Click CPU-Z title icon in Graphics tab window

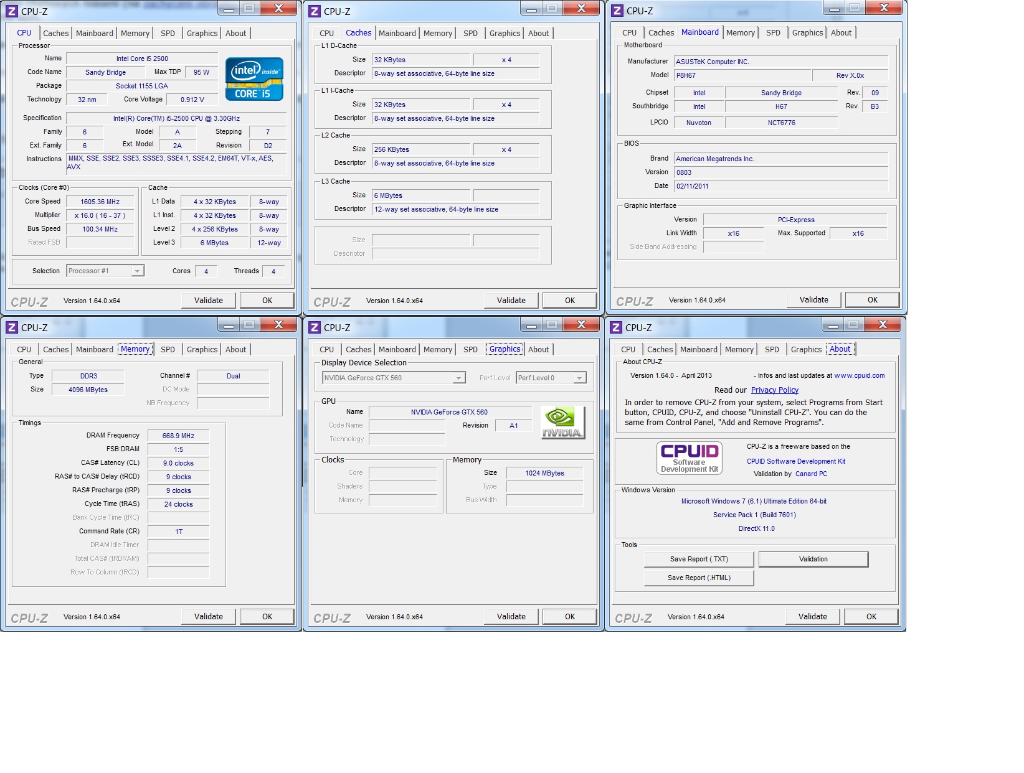(x=315, y=327)
